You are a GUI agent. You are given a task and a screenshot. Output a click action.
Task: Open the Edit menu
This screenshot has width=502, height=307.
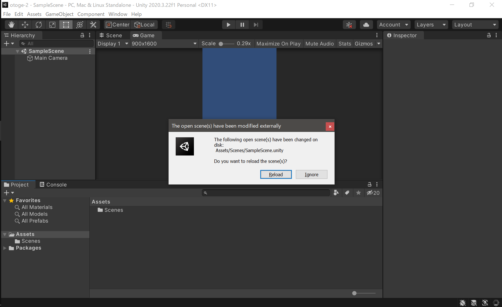point(19,14)
